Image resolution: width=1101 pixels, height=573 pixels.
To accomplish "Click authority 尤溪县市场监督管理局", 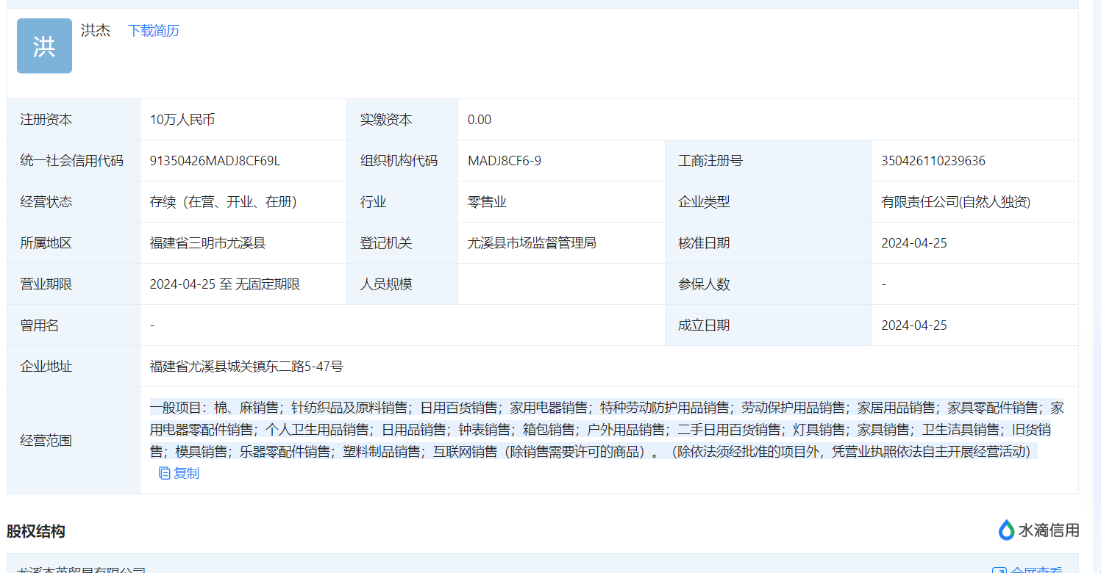I will pyautogui.click(x=532, y=243).
